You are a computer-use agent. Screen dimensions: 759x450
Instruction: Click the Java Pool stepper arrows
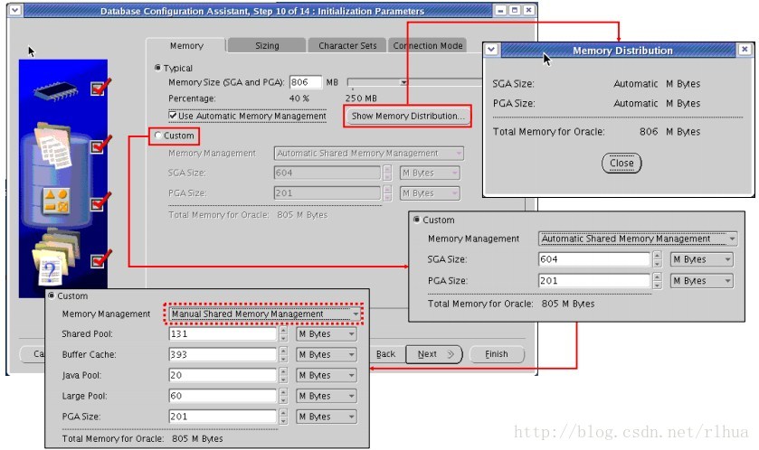pyautogui.click(x=284, y=376)
